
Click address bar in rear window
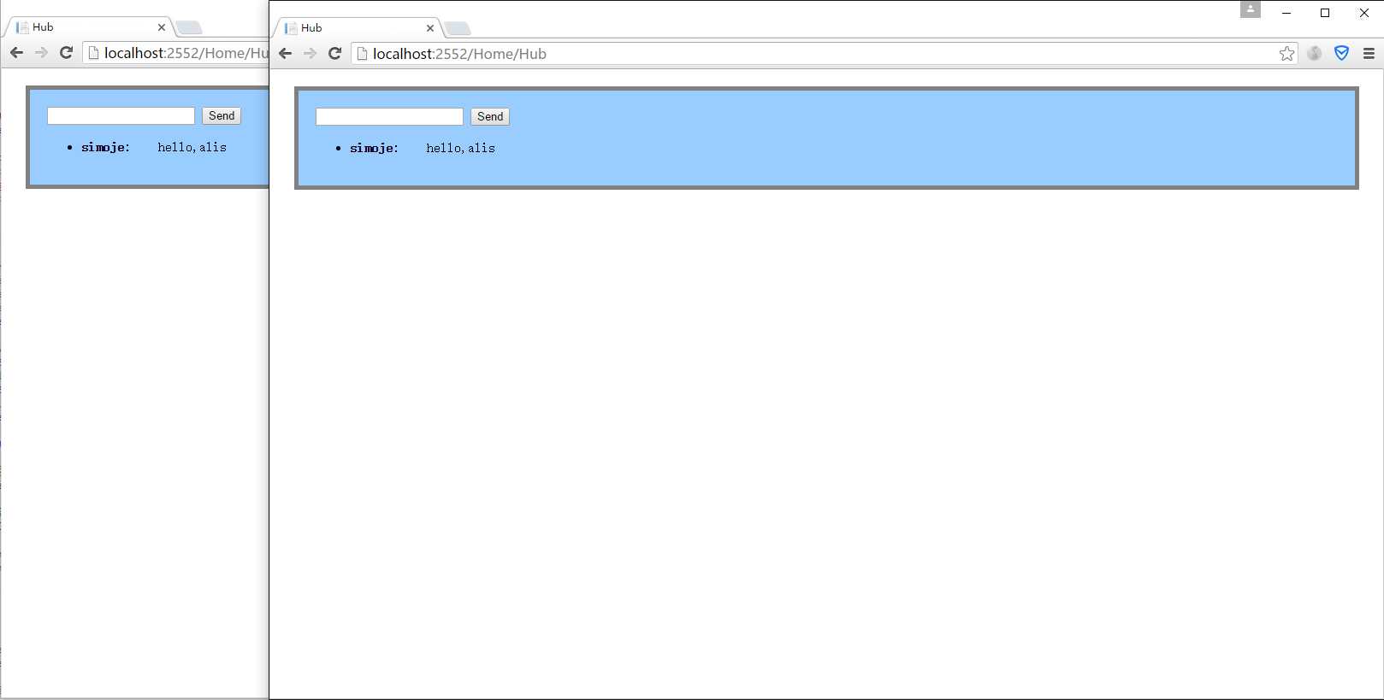point(176,53)
